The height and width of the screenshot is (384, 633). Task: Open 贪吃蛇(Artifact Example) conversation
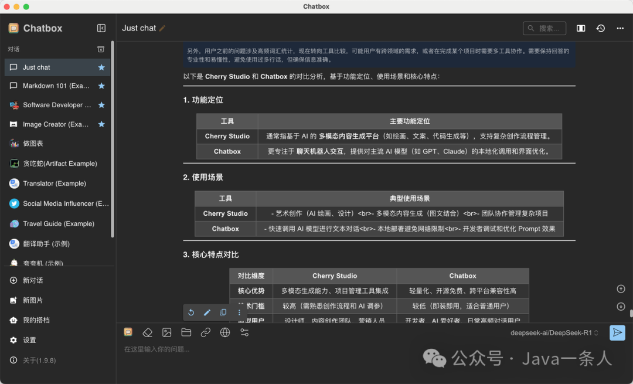click(57, 164)
